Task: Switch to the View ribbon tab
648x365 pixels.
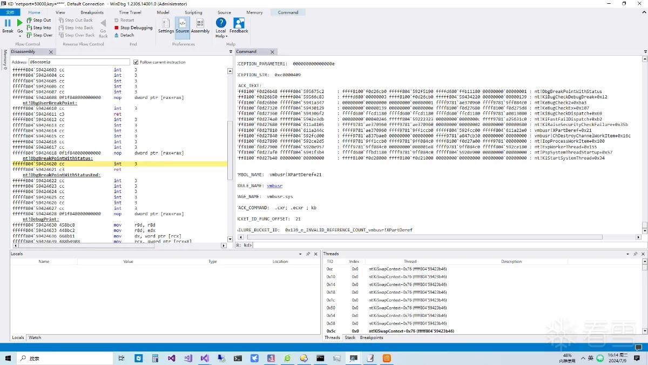Action: pyautogui.click(x=60, y=12)
